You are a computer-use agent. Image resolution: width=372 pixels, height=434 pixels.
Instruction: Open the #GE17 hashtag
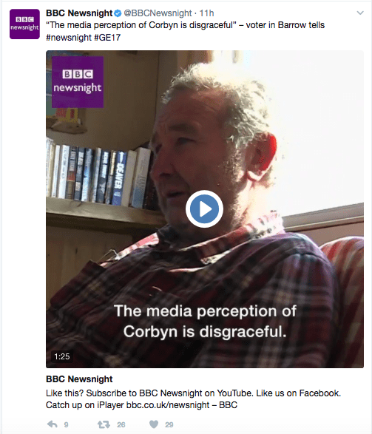pyautogui.click(x=107, y=38)
